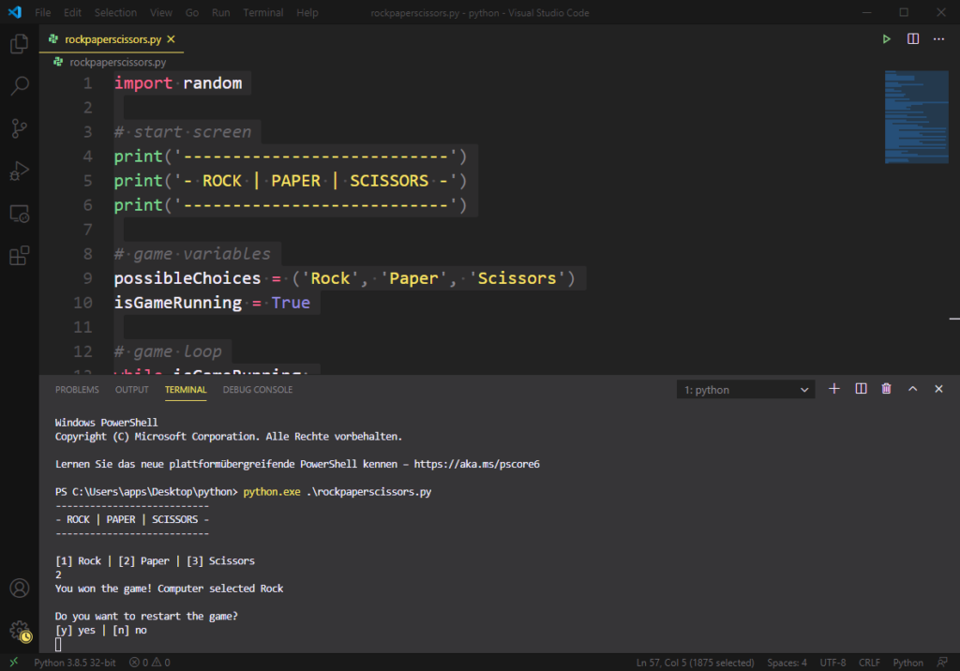Maximize the panel with the up chevron
Image resolution: width=960 pixels, height=671 pixels.
coord(912,389)
